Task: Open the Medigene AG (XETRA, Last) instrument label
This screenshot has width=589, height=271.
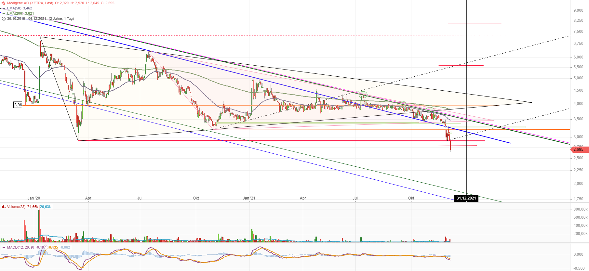Action: pos(30,3)
